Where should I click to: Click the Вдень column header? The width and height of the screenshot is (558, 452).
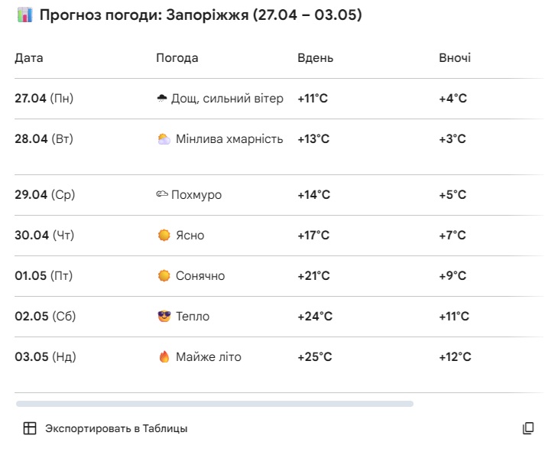point(315,58)
